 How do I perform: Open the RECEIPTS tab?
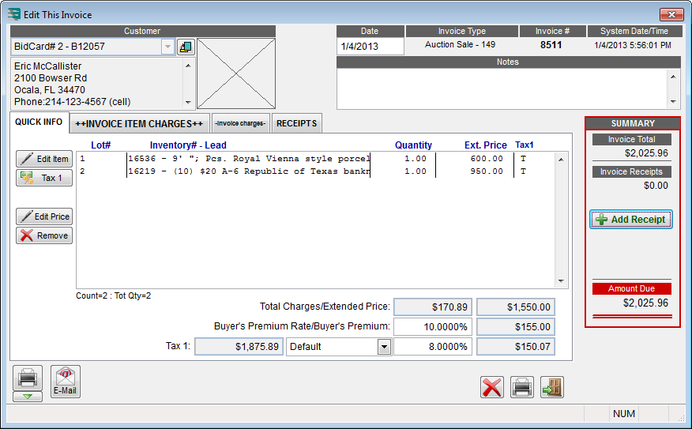(296, 123)
